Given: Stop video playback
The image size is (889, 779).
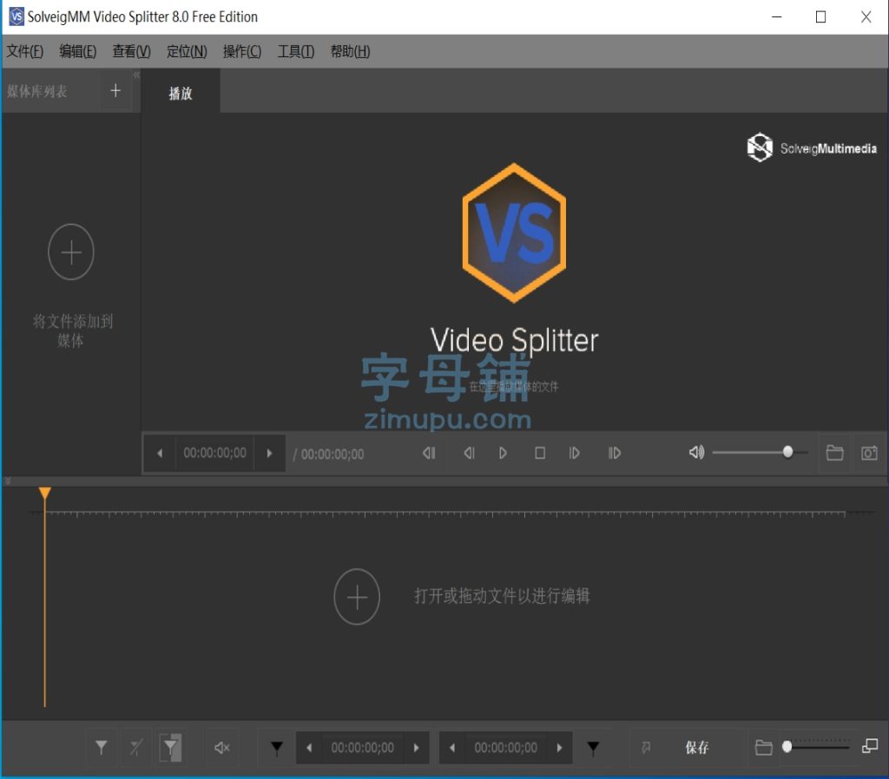Looking at the screenshot, I should click(x=540, y=453).
